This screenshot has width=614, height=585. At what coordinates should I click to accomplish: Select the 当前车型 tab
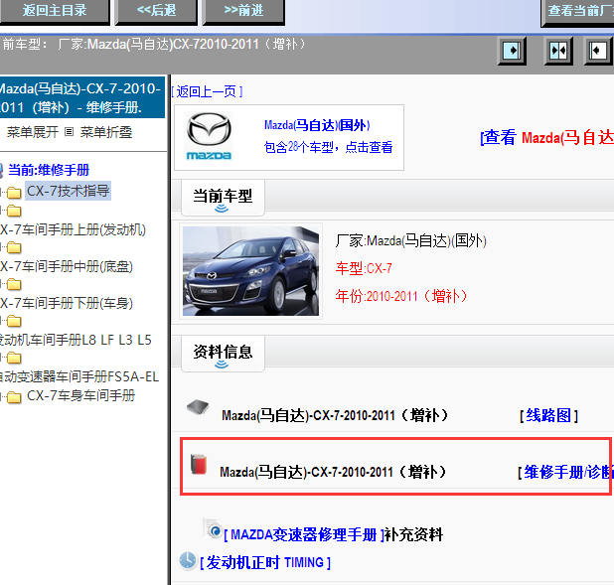(x=223, y=198)
